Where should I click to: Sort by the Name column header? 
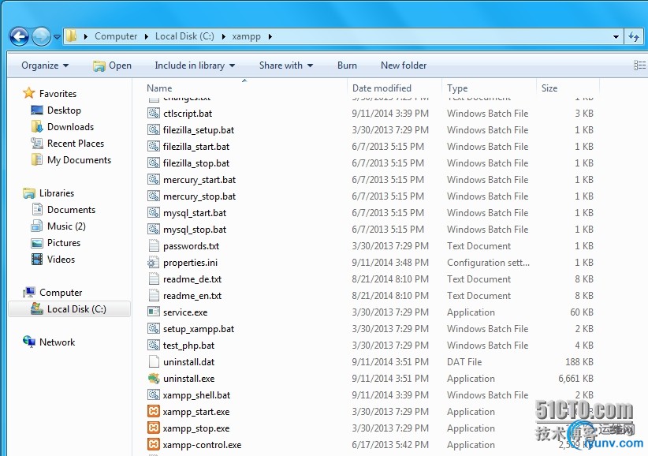(x=159, y=88)
